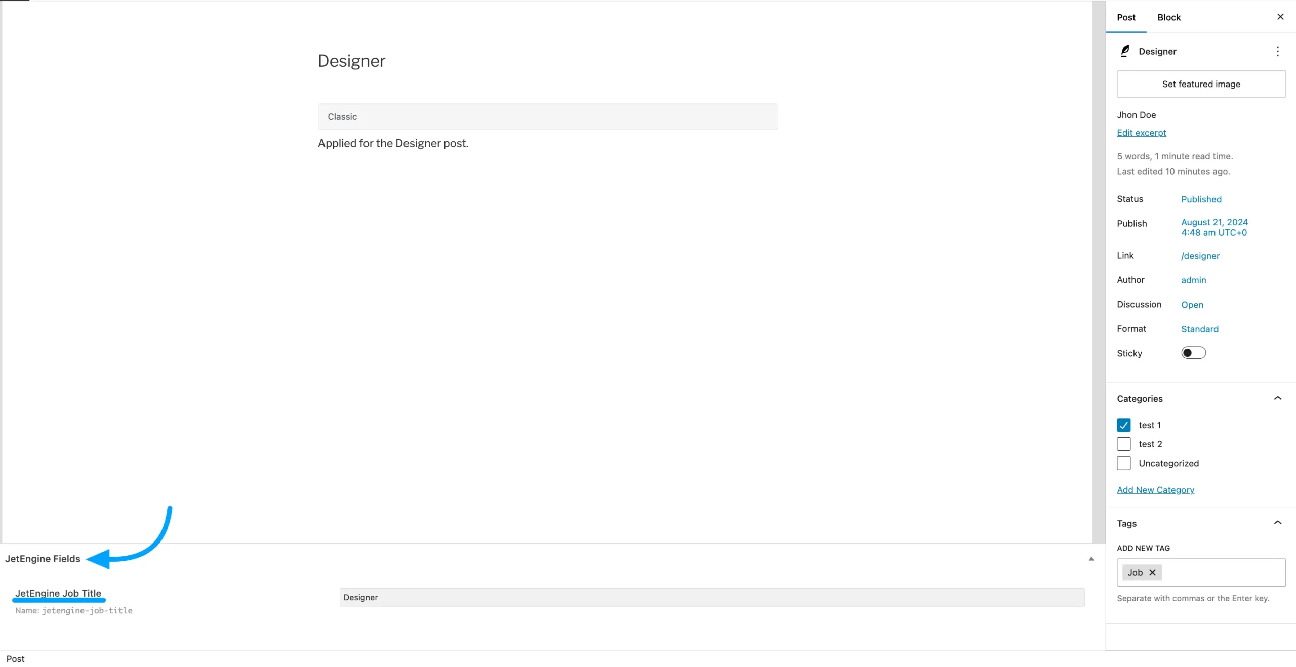Collapse the Categories panel chevron
Viewport: 1296px width, 667px height.
coord(1277,398)
